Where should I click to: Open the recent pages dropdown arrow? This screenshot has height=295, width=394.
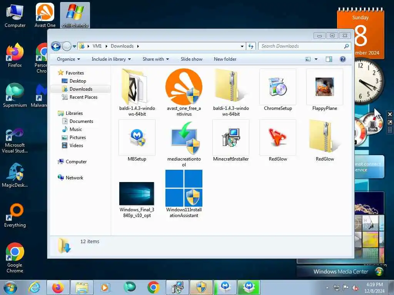(x=74, y=46)
